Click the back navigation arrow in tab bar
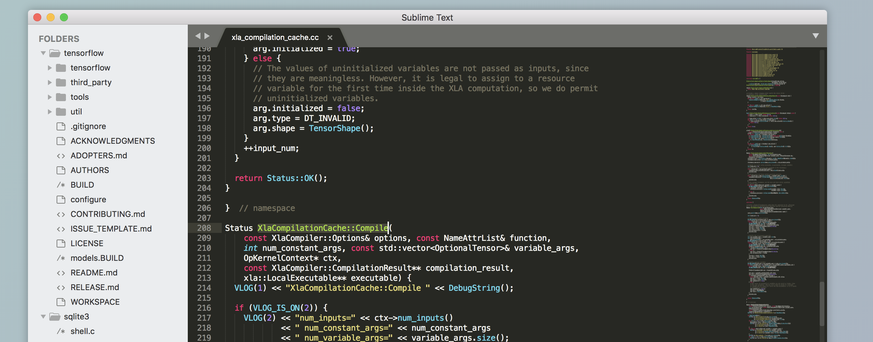Viewport: 873px width, 342px height. (198, 36)
